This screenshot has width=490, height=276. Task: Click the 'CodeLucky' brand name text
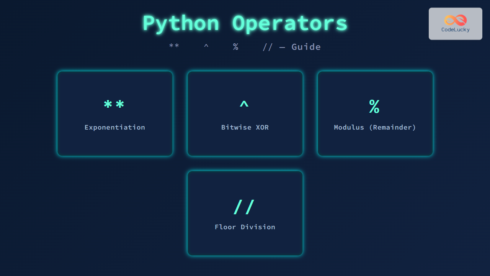(456, 30)
